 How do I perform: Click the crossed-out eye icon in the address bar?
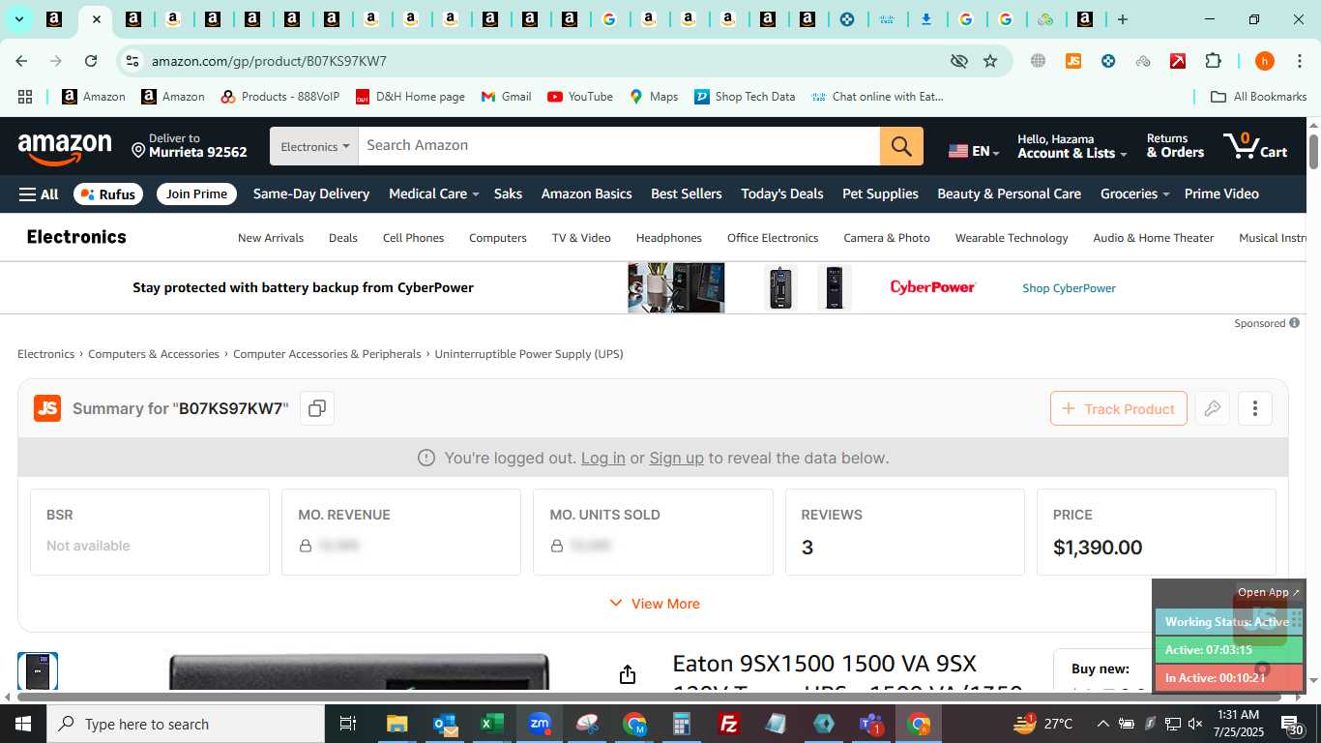coord(958,61)
